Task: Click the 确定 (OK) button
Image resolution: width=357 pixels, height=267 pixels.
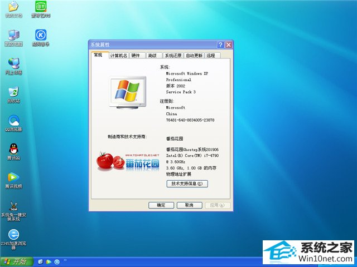Action: 161,205
